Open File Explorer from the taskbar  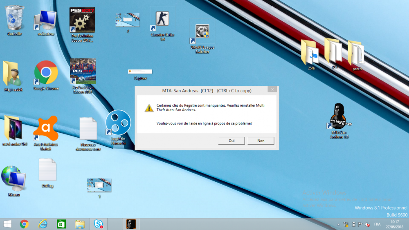[x=80, y=224]
